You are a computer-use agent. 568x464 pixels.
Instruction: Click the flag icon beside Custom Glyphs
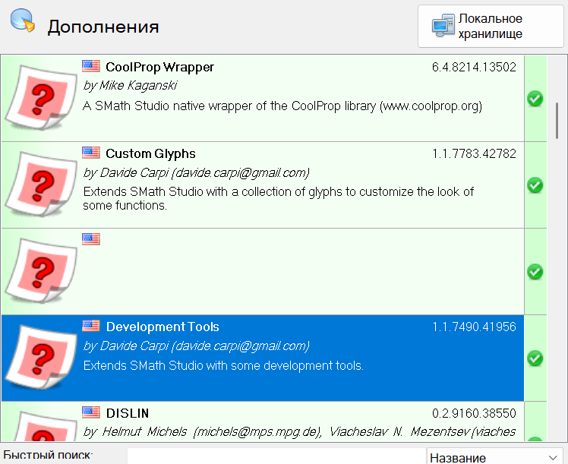pyautogui.click(x=91, y=153)
